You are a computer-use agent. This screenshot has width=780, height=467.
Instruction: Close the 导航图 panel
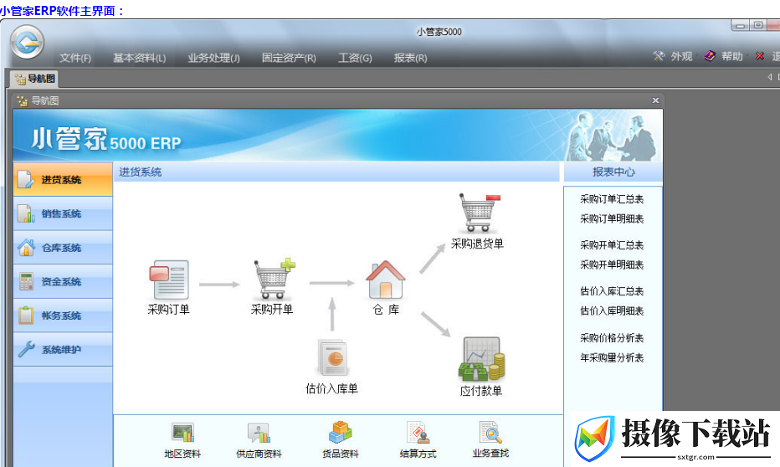tap(655, 100)
